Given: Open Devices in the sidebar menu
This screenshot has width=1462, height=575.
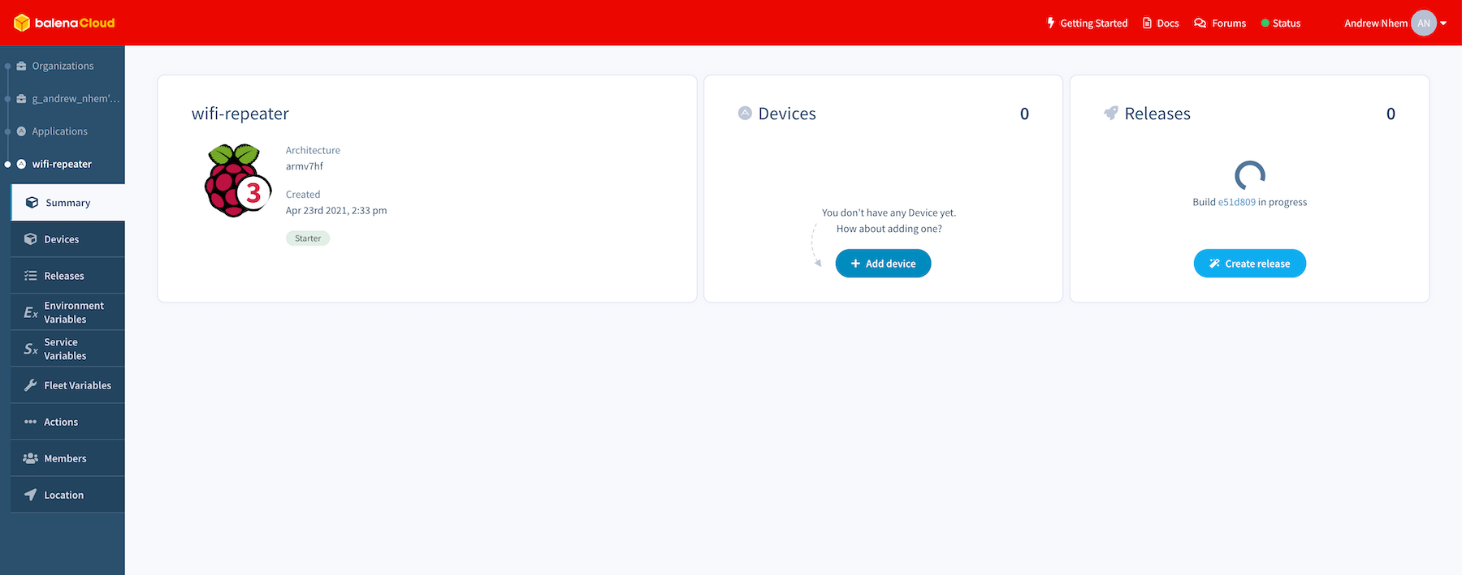Looking at the screenshot, I should [62, 239].
